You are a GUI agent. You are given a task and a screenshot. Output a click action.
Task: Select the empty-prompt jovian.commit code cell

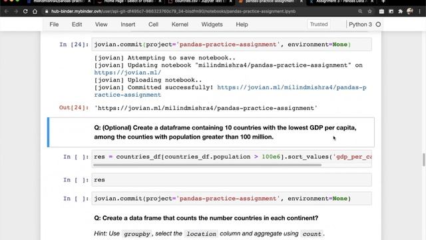pos(232,199)
